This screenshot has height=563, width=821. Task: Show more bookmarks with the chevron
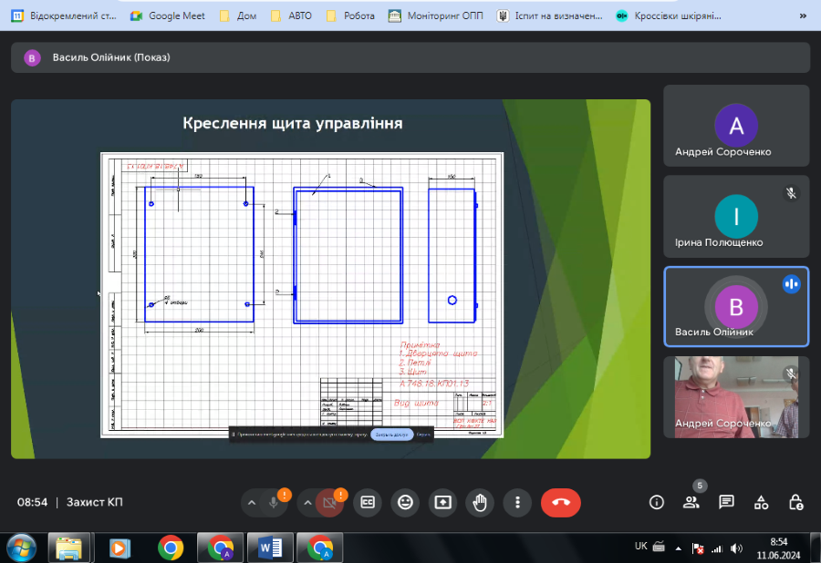click(802, 15)
